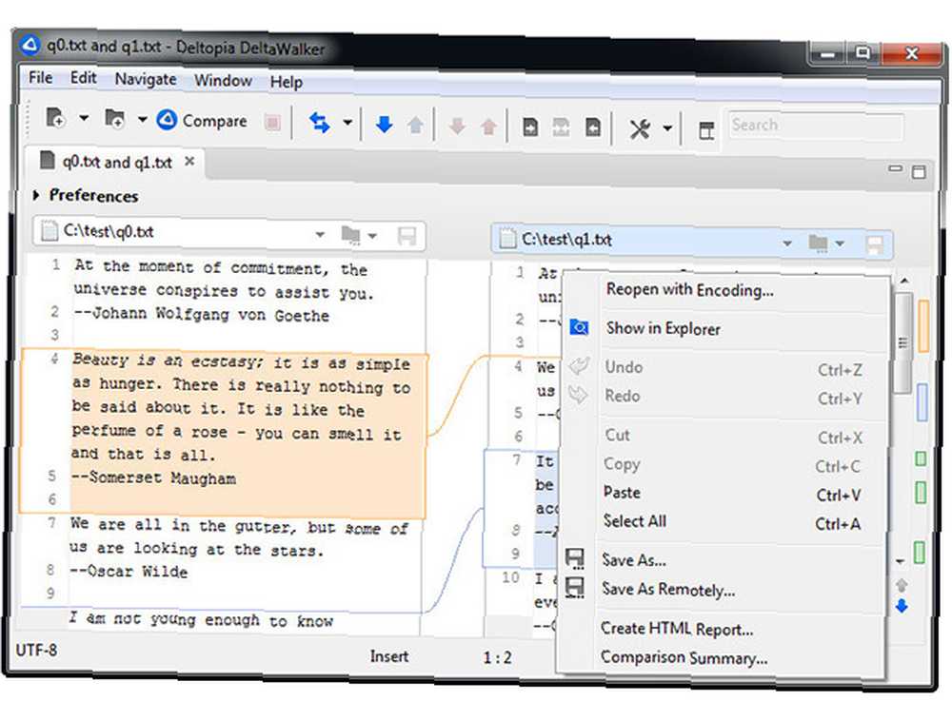
Task: Click the greyed middle merge document icon
Action: pyautogui.click(x=561, y=127)
